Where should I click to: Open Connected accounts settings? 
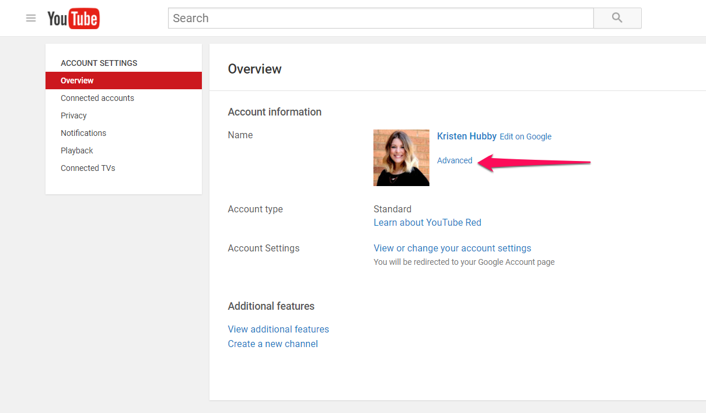click(x=97, y=98)
